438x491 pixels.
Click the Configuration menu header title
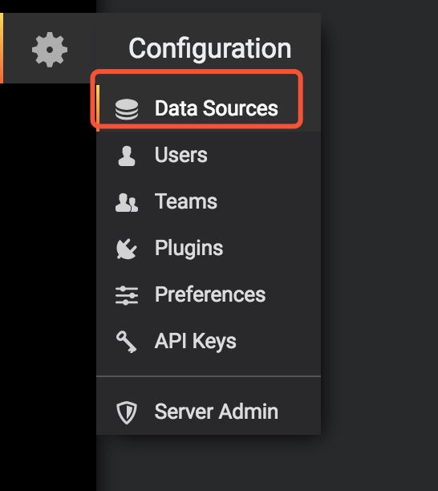click(210, 48)
